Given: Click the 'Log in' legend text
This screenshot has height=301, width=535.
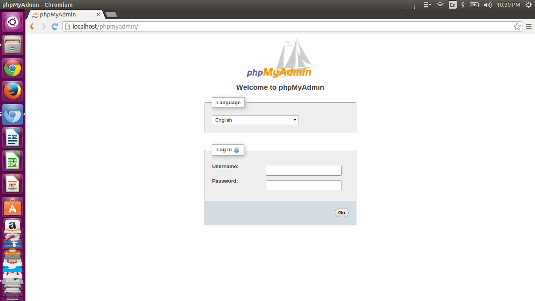Looking at the screenshot, I should click(224, 150).
